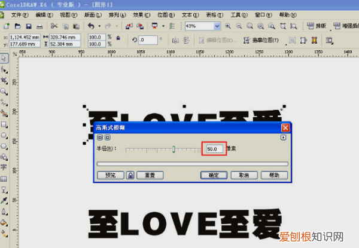Click the 取消 cancel button
Screen dimensions: 359x248
(244, 175)
